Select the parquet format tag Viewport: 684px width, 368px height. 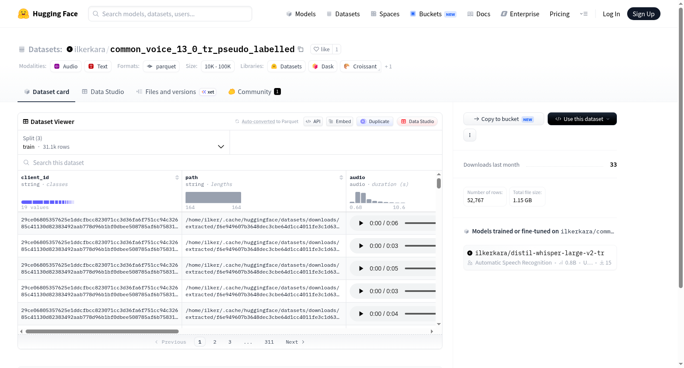161,66
